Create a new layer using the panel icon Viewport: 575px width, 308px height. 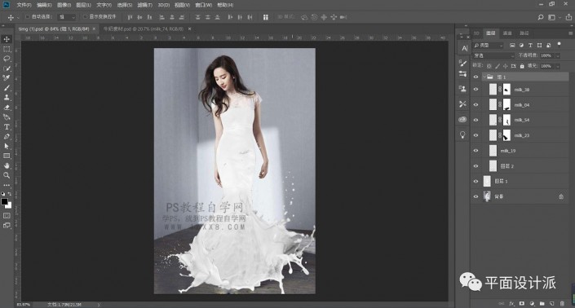pyautogui.click(x=552, y=304)
